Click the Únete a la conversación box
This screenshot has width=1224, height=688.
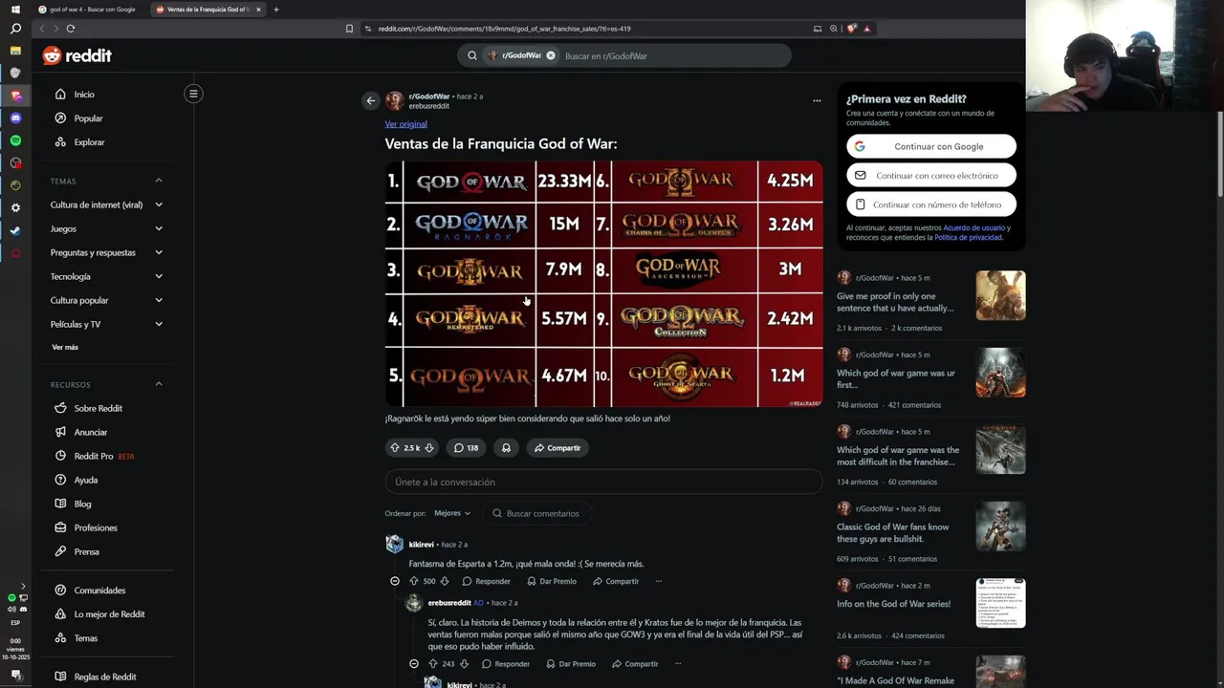coord(603,482)
